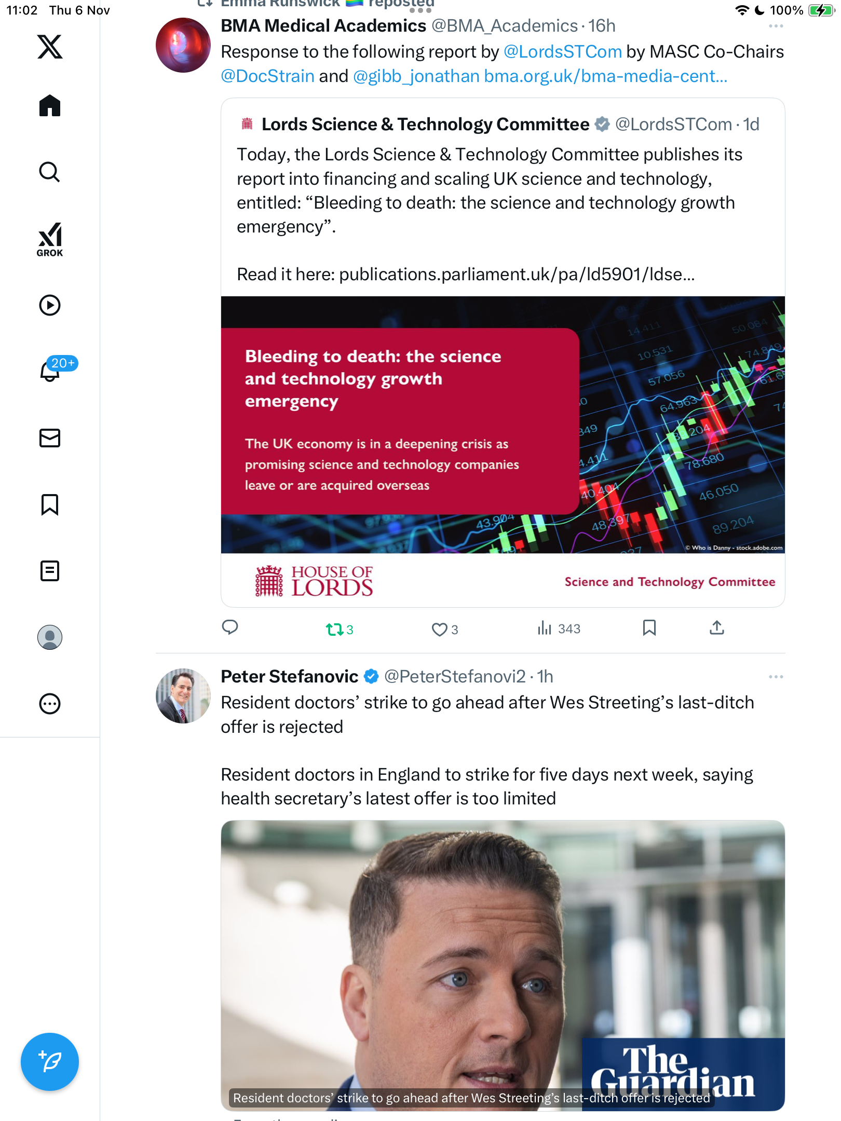Open the @LordsSTCom mention link
This screenshot has height=1121, width=841.
point(562,52)
